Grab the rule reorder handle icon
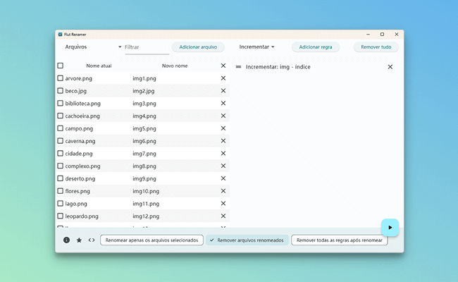This screenshot has width=458, height=282. [238, 67]
